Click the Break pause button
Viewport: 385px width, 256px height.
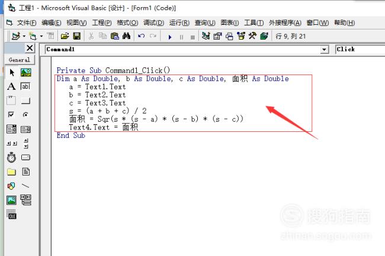point(181,37)
